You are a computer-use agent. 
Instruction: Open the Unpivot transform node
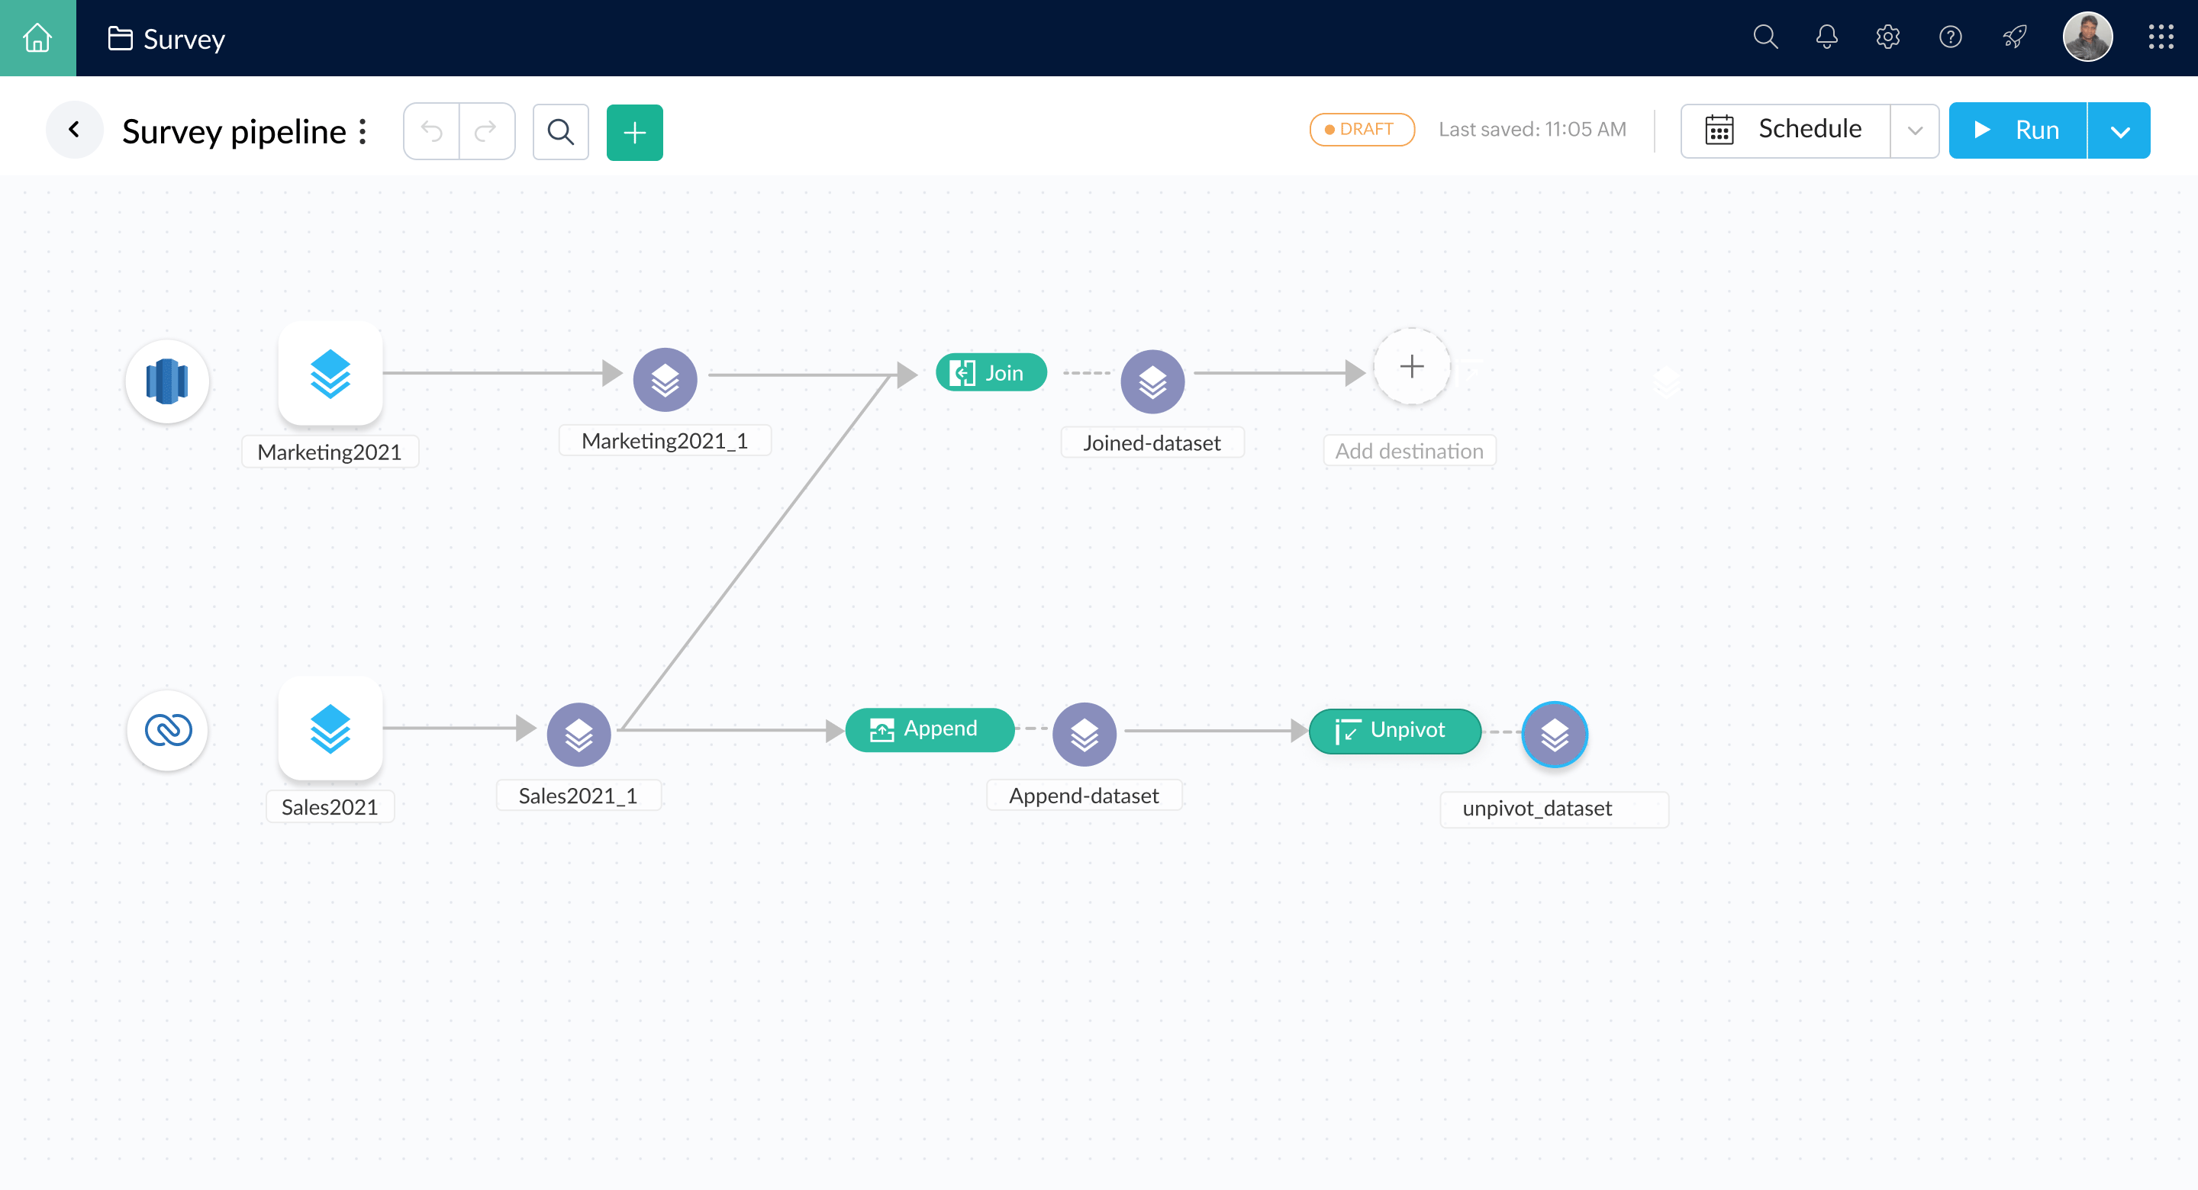pos(1394,731)
